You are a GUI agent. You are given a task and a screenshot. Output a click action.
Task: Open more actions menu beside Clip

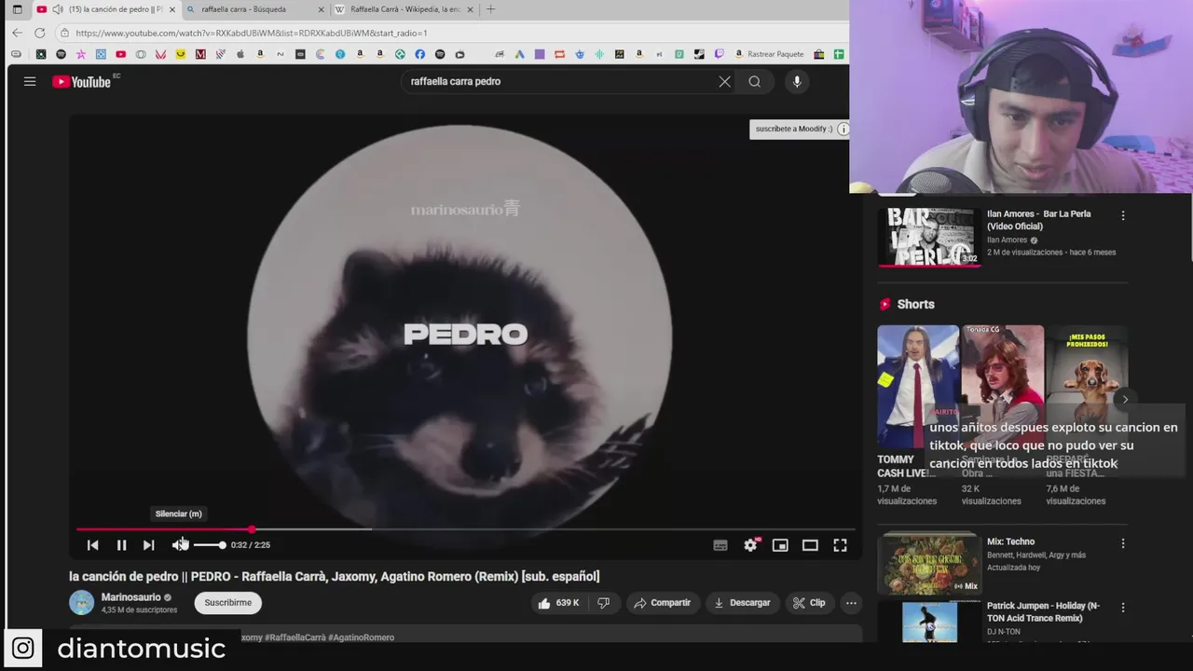pos(851,603)
